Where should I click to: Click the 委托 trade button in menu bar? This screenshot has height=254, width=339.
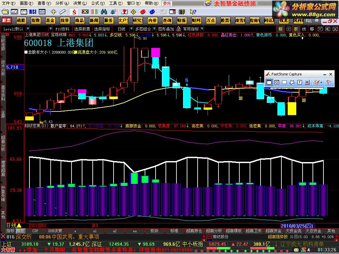pos(167,3)
